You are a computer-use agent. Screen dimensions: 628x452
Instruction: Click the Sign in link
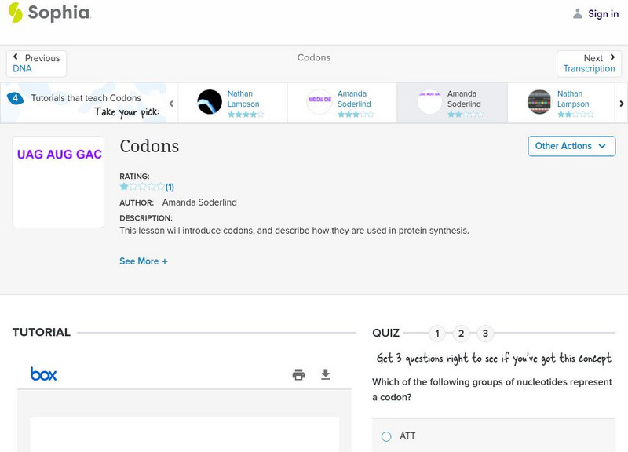click(602, 13)
